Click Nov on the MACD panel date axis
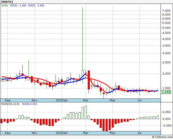This screenshot has height=139, width=173. pos(35,133)
